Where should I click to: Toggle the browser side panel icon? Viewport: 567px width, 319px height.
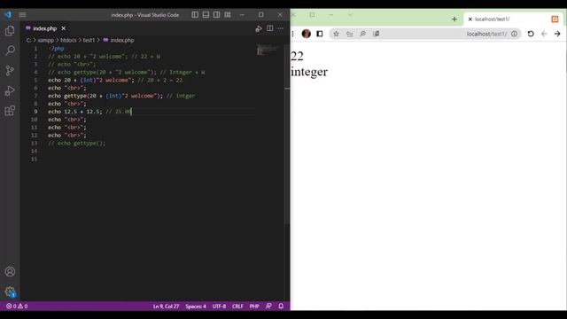coord(320,34)
